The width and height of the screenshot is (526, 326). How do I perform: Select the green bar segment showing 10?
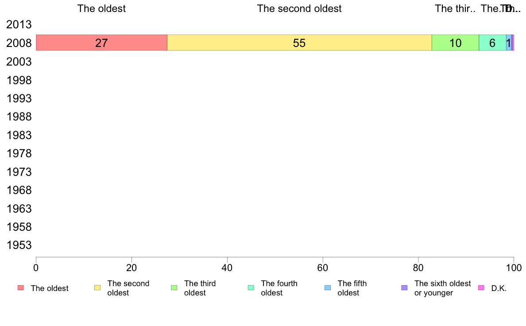pyautogui.click(x=455, y=43)
